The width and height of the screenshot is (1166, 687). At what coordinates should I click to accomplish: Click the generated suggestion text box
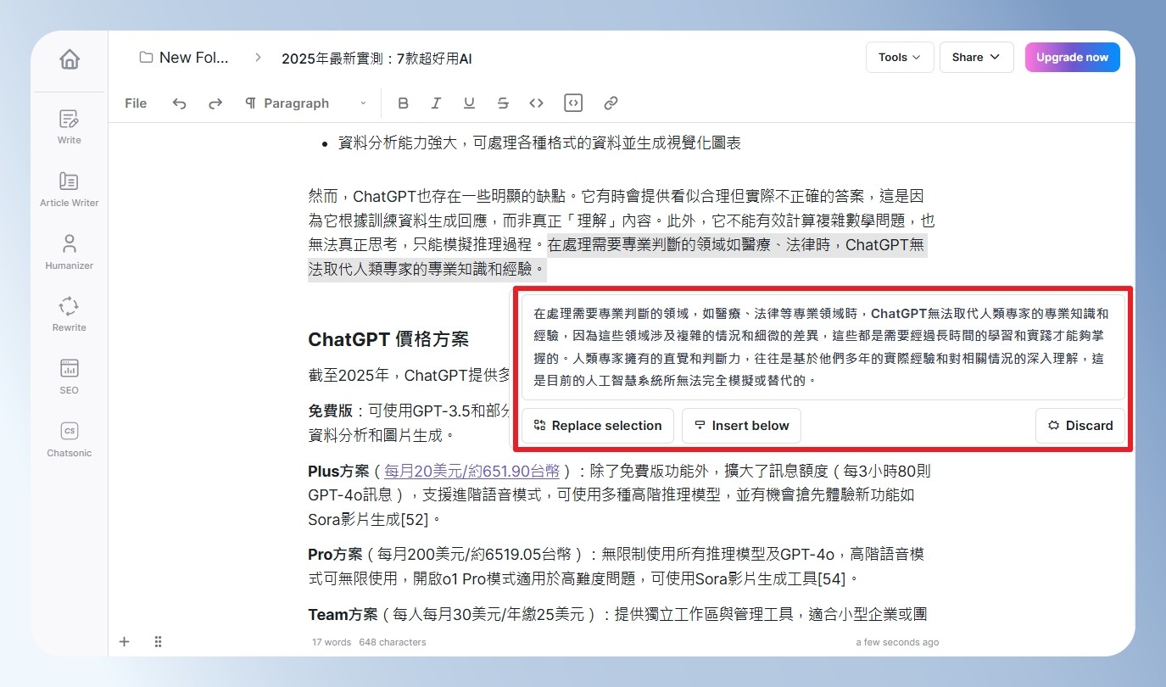click(x=823, y=347)
